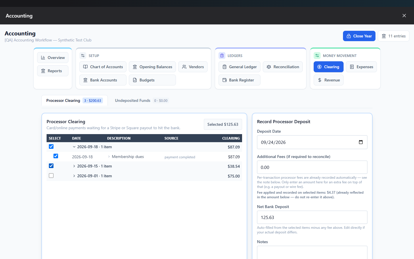This screenshot has width=414, height=259.
Task: Open the Expenses page
Action: coord(361,67)
